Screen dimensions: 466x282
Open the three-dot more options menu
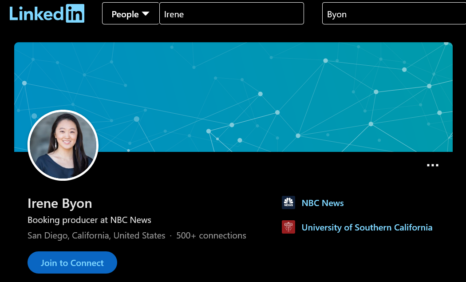point(432,165)
